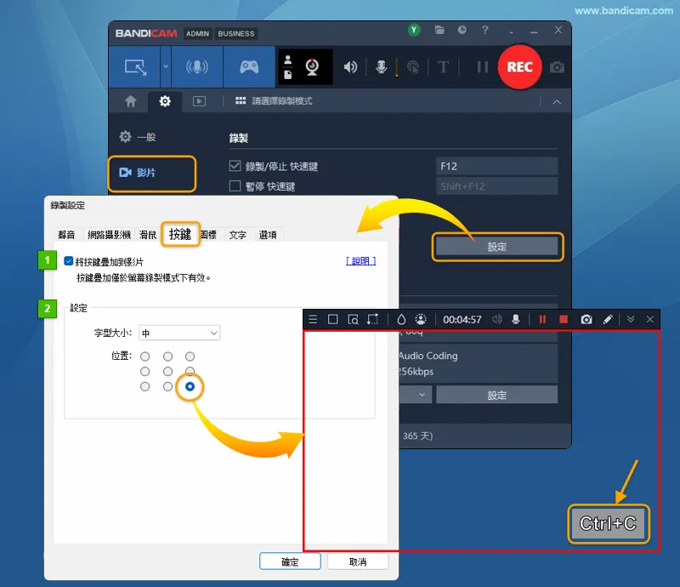
Task: Toggle the webcam overlay icon in Bandicam
Action: [312, 67]
